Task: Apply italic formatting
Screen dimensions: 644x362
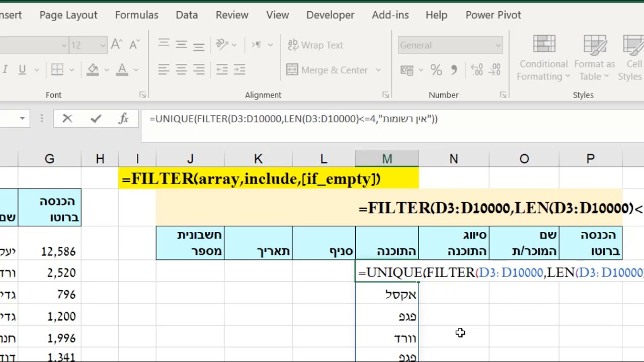Action: 5,69
